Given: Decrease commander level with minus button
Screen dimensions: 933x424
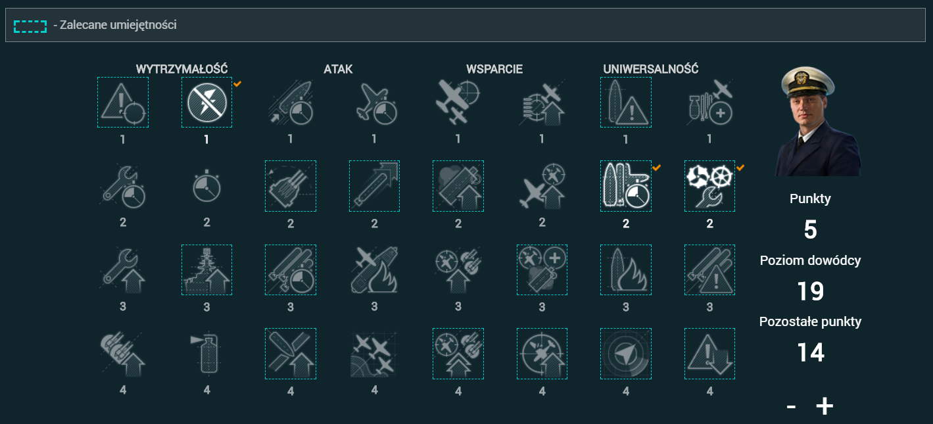Looking at the screenshot, I should [791, 407].
